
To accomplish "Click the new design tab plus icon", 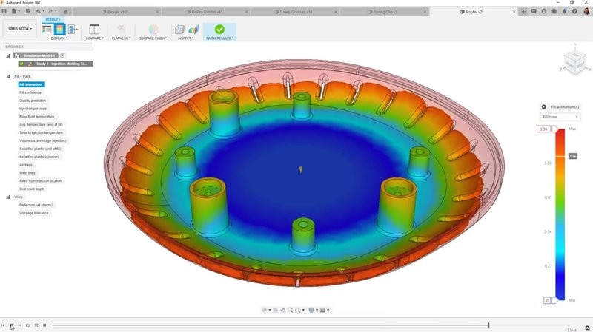I will 524,12.
